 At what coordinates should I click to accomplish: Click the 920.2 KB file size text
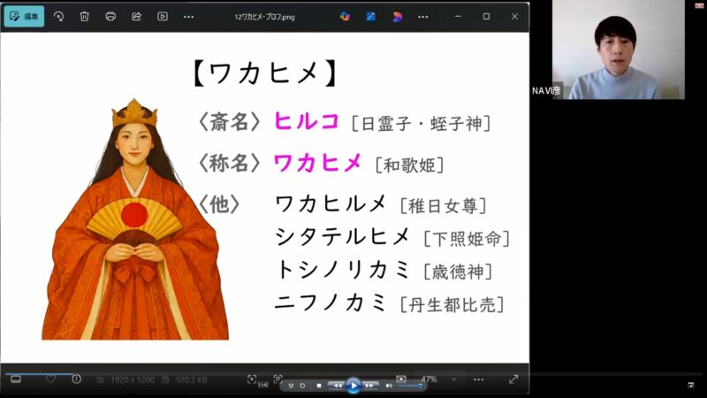point(191,380)
